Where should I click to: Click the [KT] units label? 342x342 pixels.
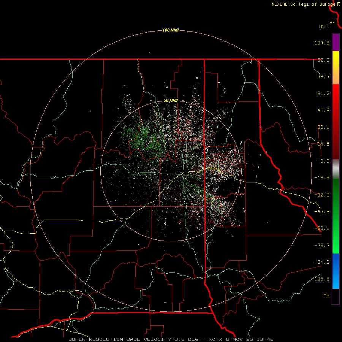click(x=325, y=26)
